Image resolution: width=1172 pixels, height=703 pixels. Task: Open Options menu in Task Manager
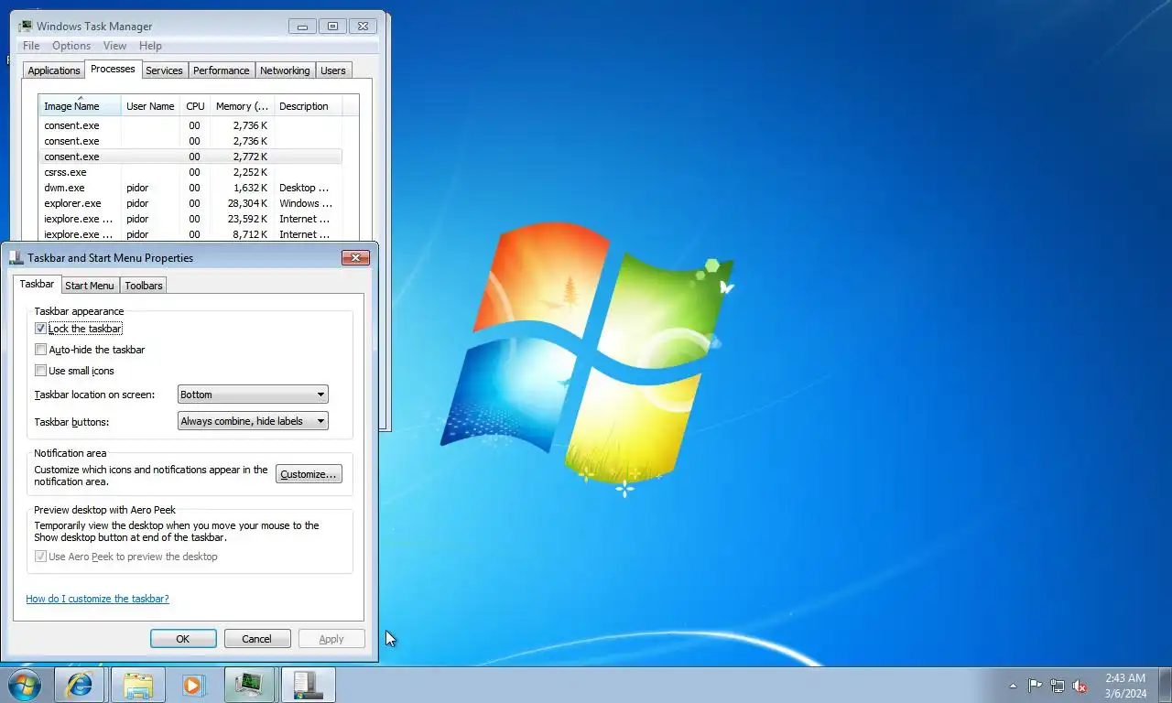[x=71, y=46]
